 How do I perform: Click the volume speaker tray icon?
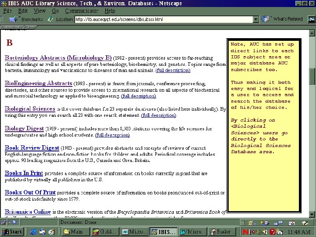point(265,232)
